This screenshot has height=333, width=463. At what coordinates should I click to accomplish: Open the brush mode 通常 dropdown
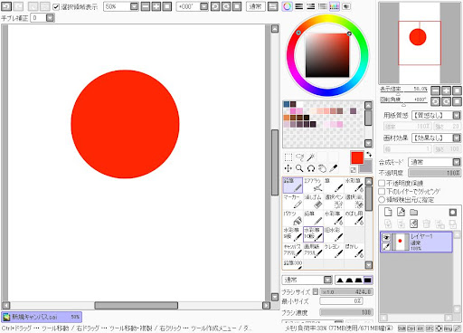(x=328, y=280)
